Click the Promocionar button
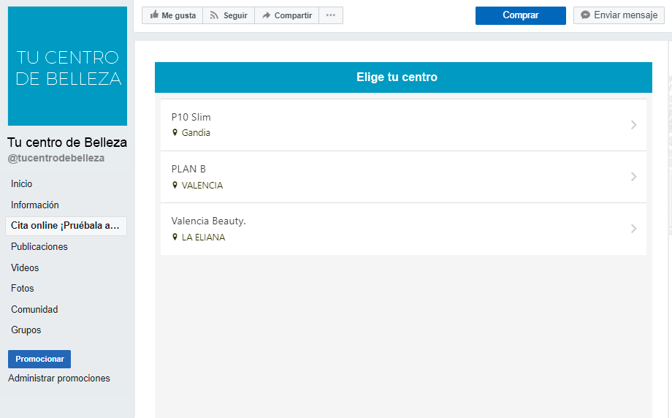The image size is (672, 418). 39,359
